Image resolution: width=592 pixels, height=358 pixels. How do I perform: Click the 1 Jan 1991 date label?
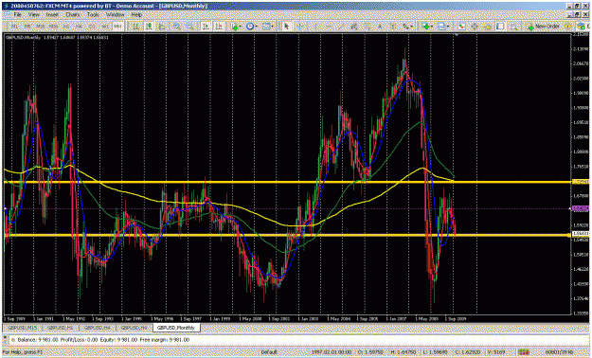click(44, 318)
